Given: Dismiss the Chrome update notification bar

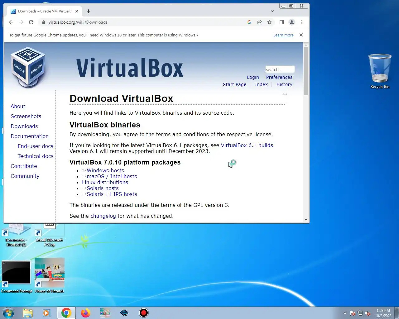Looking at the screenshot, I should (x=301, y=35).
